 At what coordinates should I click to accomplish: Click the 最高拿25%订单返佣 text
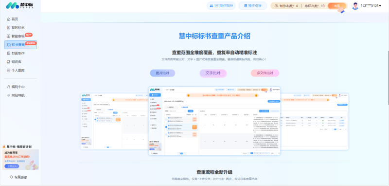pos(17,157)
